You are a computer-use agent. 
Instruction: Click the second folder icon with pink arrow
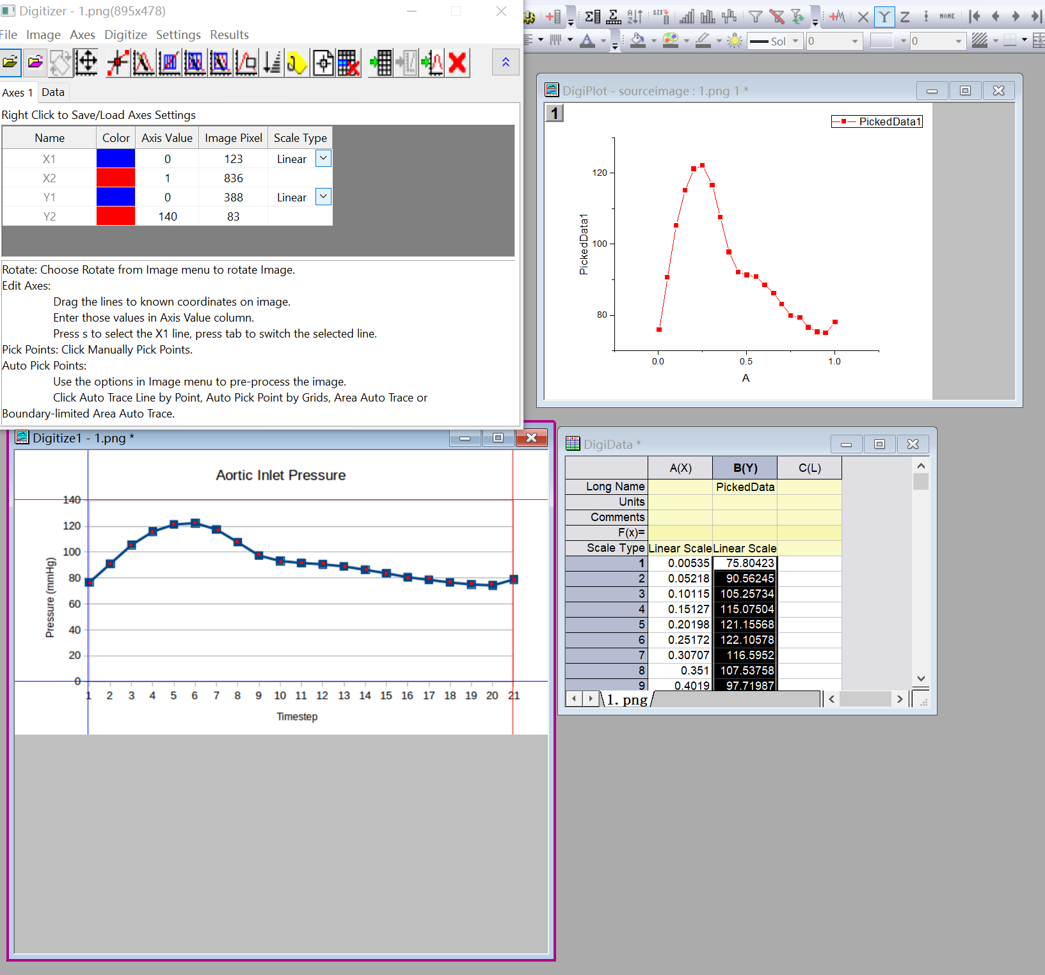35,63
